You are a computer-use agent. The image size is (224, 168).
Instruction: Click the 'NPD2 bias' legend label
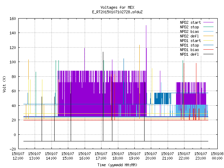pos(189,31)
